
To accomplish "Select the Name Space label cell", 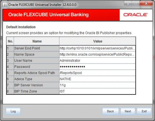I will (x=37, y=54).
